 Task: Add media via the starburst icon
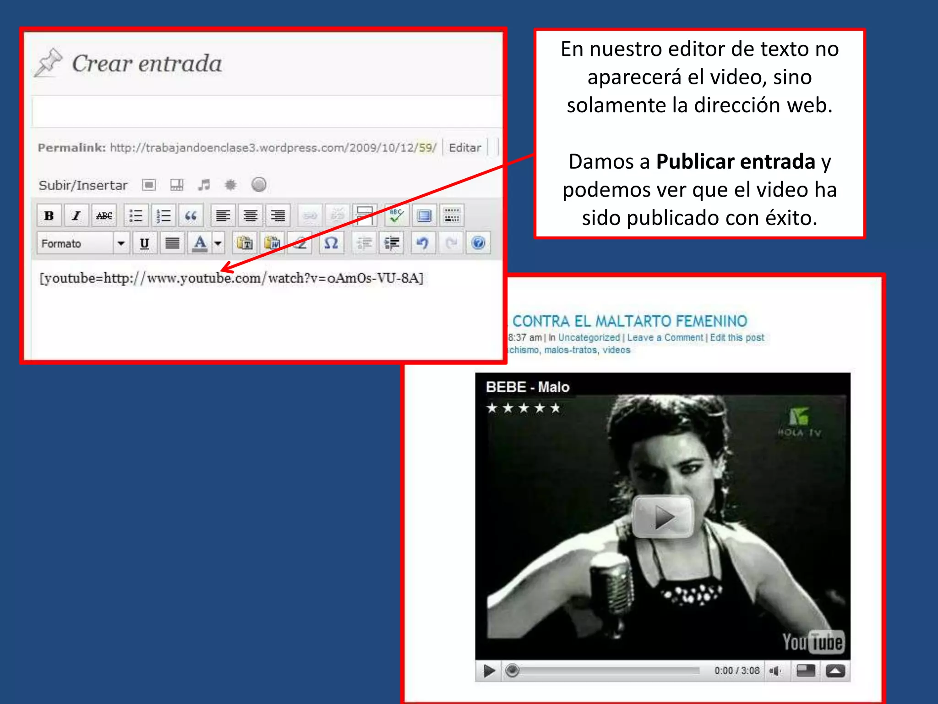(230, 185)
